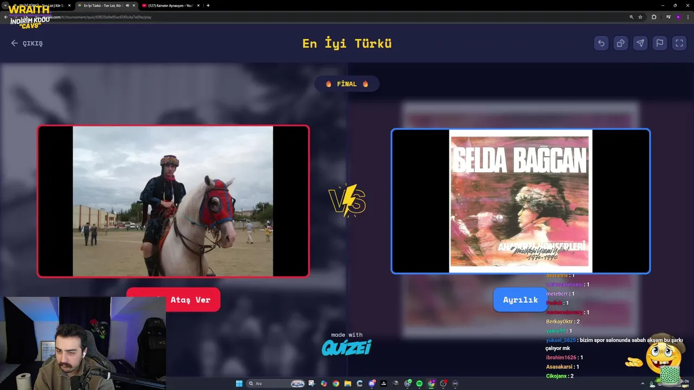The width and height of the screenshot is (694, 390).
Task: Close the En İyi Türkü tab
Action: tap(134, 5)
